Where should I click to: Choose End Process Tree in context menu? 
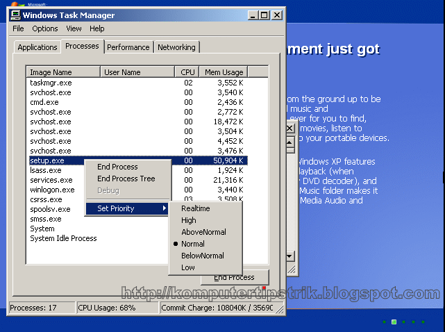pyautogui.click(x=126, y=179)
